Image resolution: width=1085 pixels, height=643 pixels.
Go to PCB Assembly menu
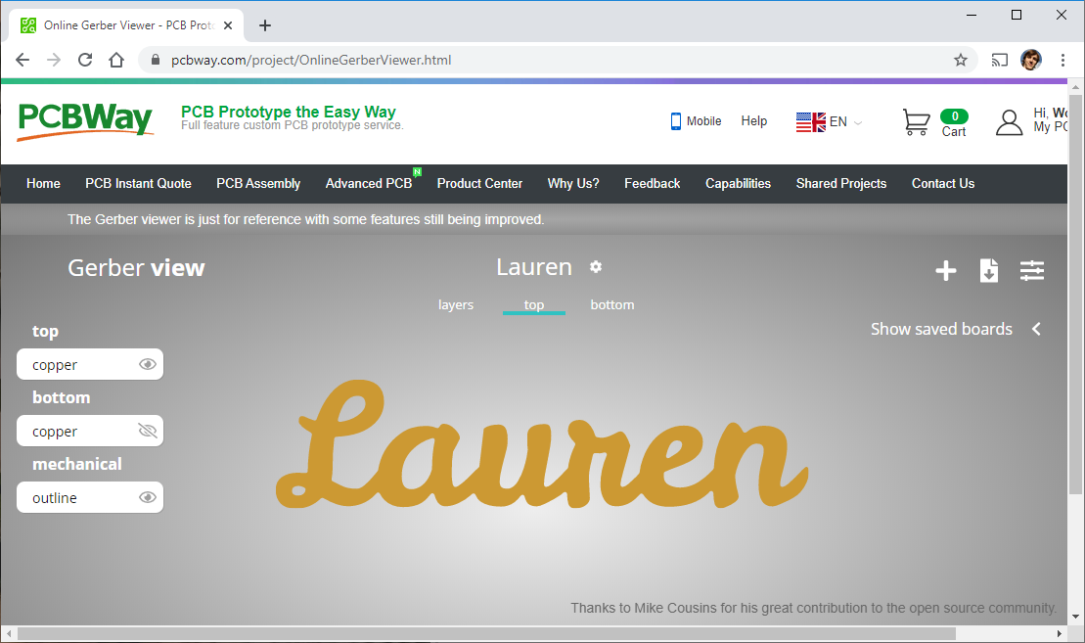(258, 183)
